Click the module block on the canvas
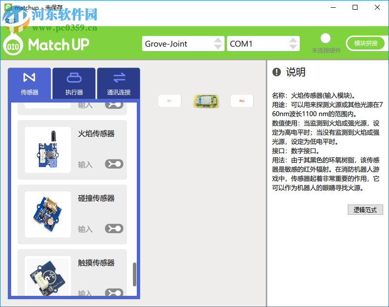This screenshot has width=389, height=307. 206,101
